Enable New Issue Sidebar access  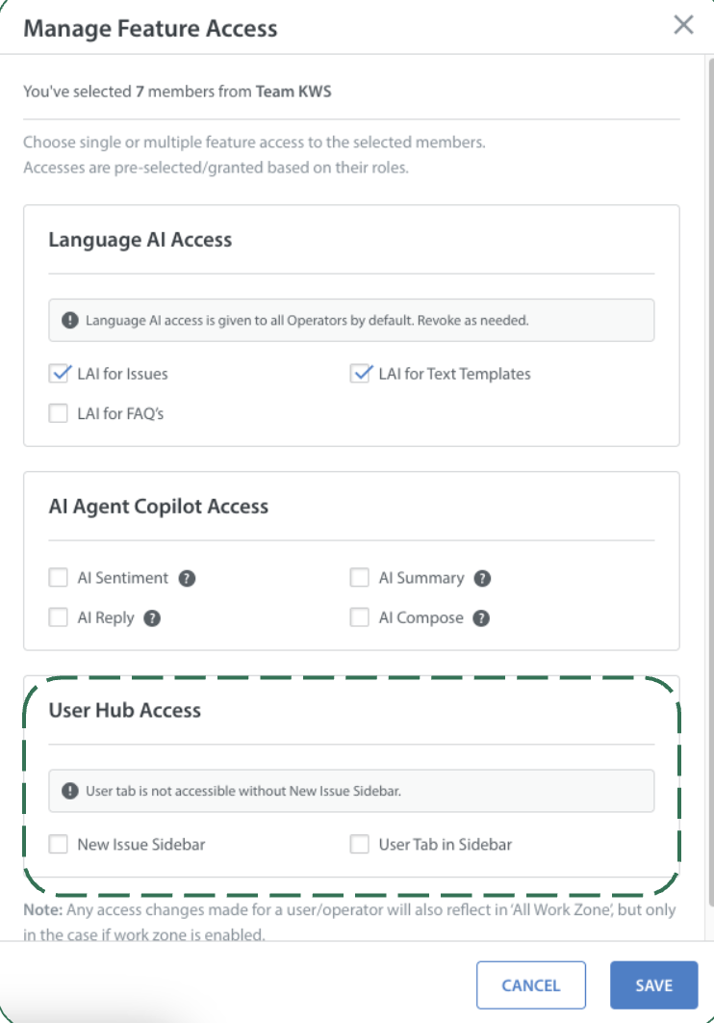[x=59, y=845]
